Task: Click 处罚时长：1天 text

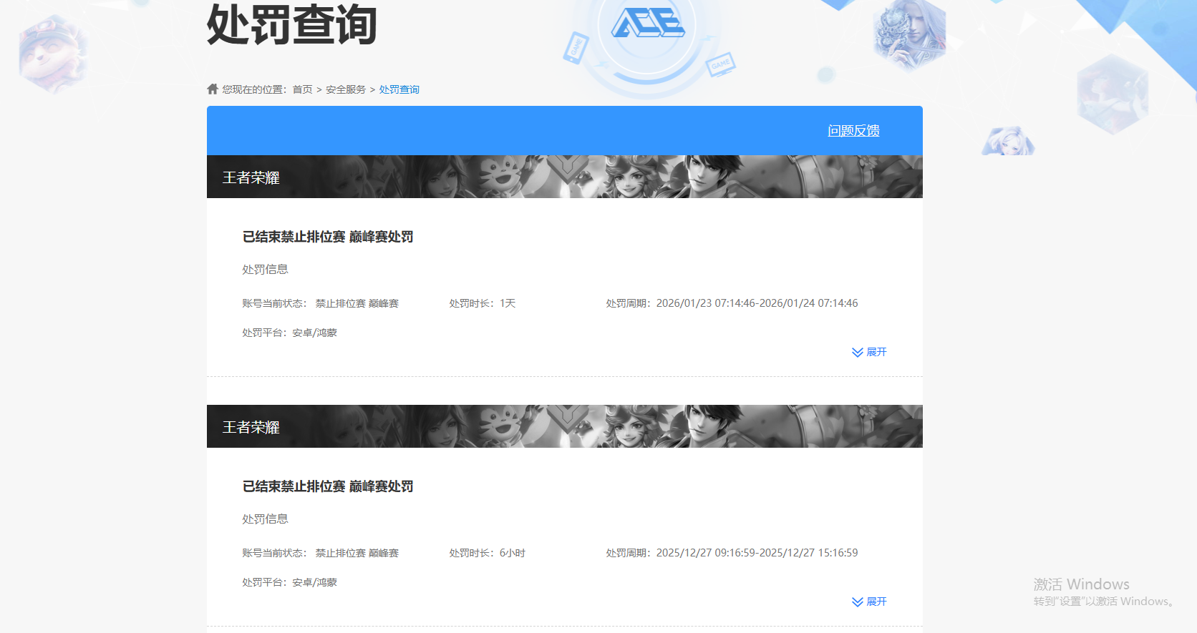Action: pos(483,303)
